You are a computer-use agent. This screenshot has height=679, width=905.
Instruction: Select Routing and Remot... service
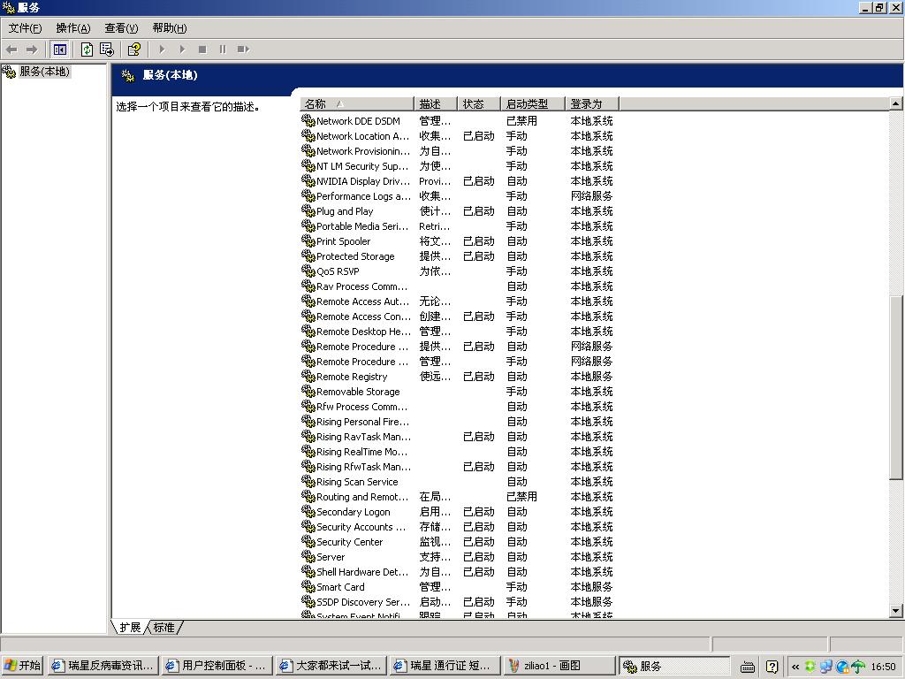[x=361, y=497]
